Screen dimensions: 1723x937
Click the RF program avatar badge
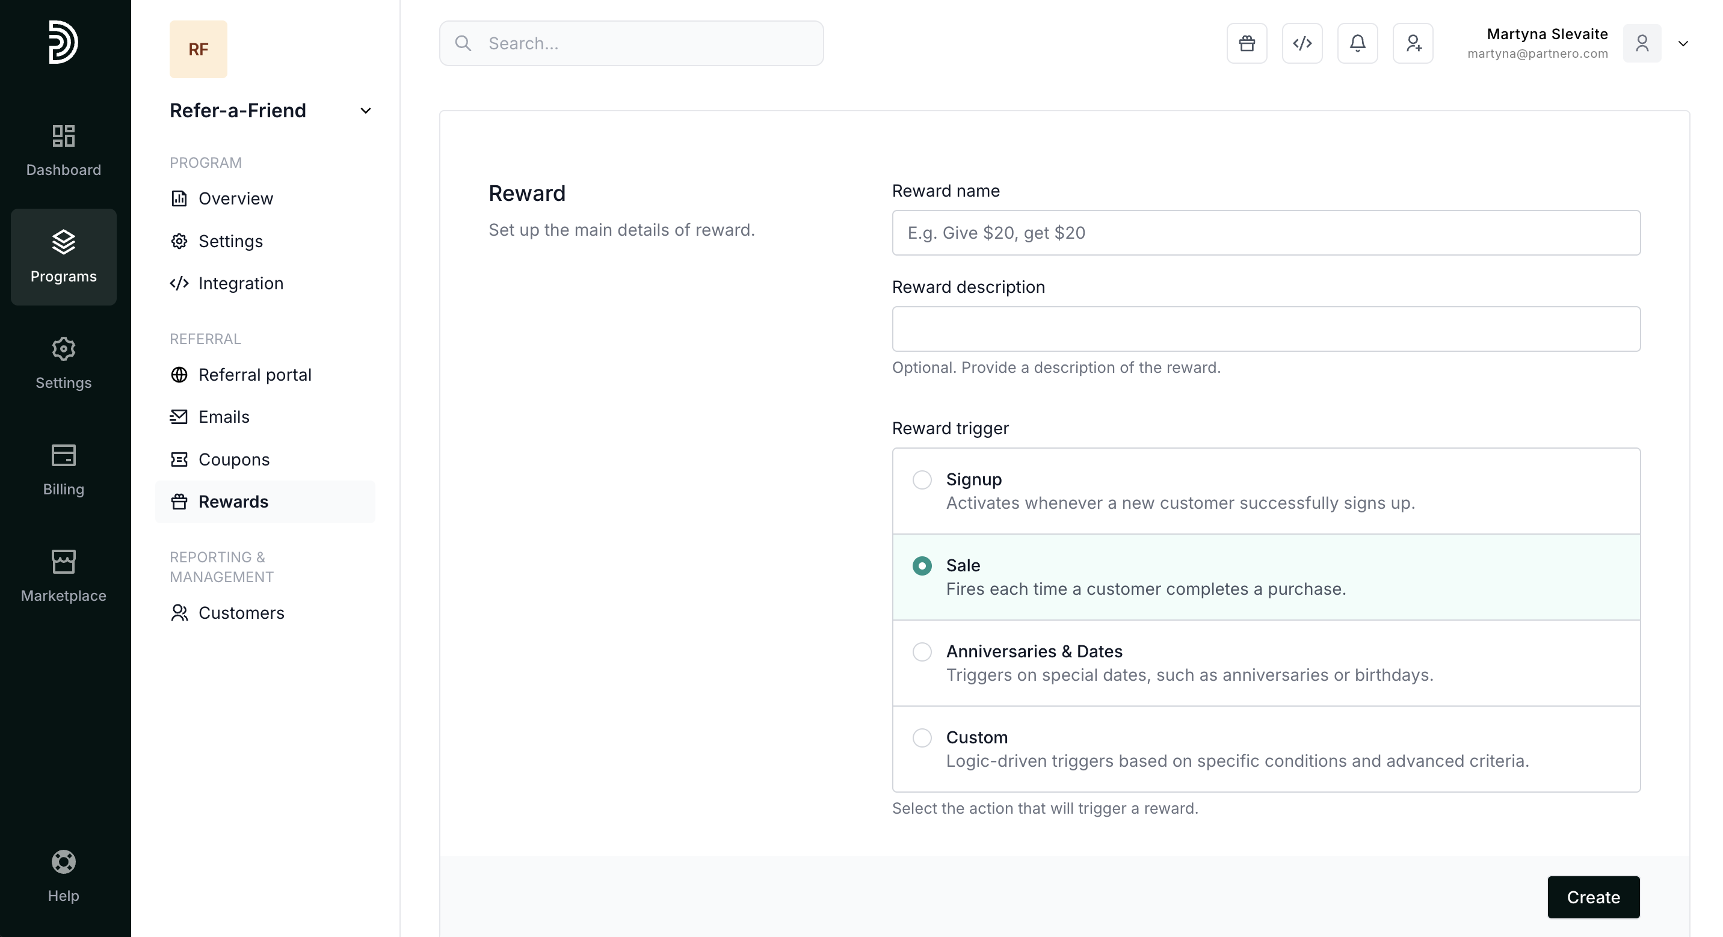click(198, 49)
